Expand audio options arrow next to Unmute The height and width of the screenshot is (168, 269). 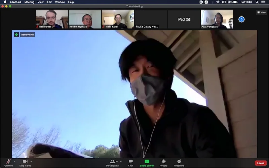tap(14, 161)
